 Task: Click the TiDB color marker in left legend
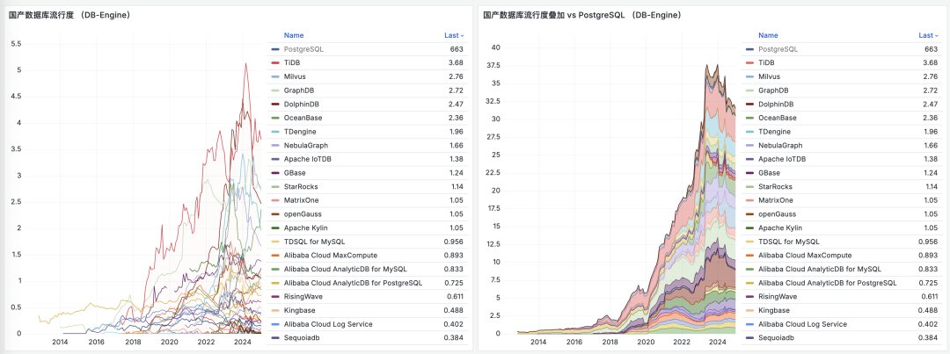pos(275,63)
